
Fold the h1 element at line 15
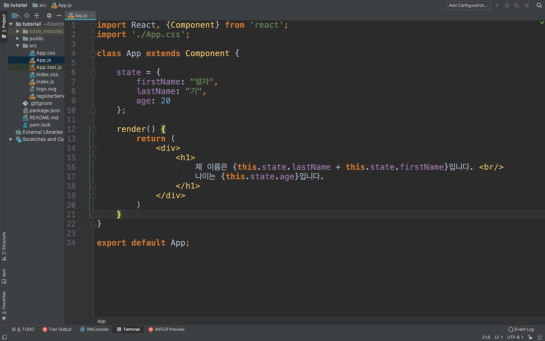click(93, 158)
